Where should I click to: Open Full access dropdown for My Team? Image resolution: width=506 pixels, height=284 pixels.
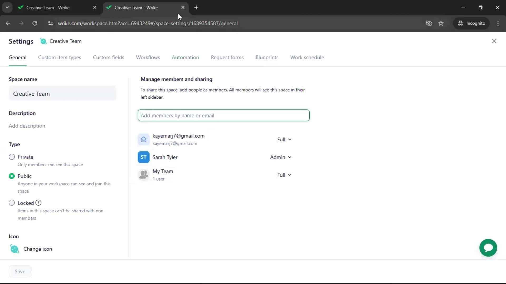284,175
